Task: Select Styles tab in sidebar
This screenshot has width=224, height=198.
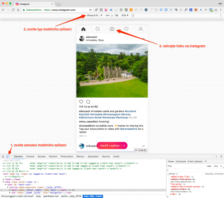Action: coord(171,161)
